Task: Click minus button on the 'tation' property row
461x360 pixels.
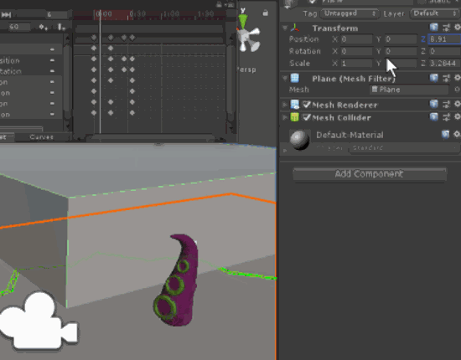Action: (52, 71)
